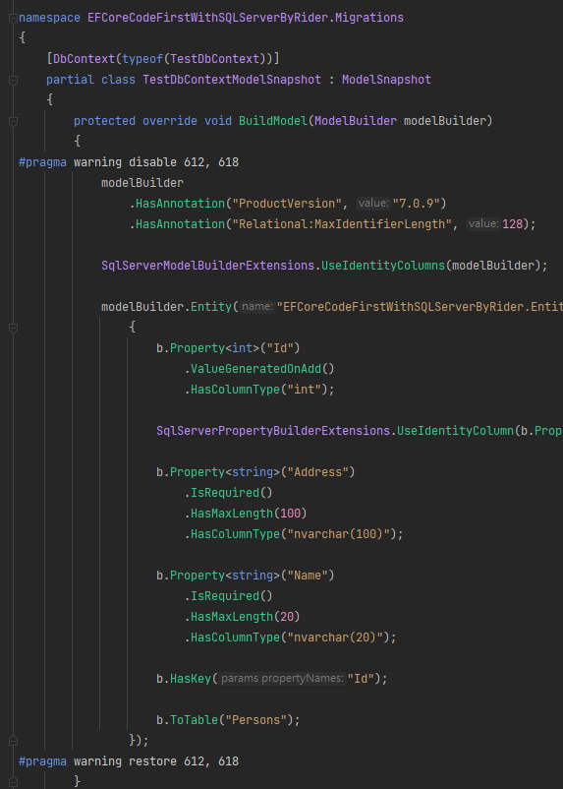Place cursor on "Address" property string

(x=317, y=472)
